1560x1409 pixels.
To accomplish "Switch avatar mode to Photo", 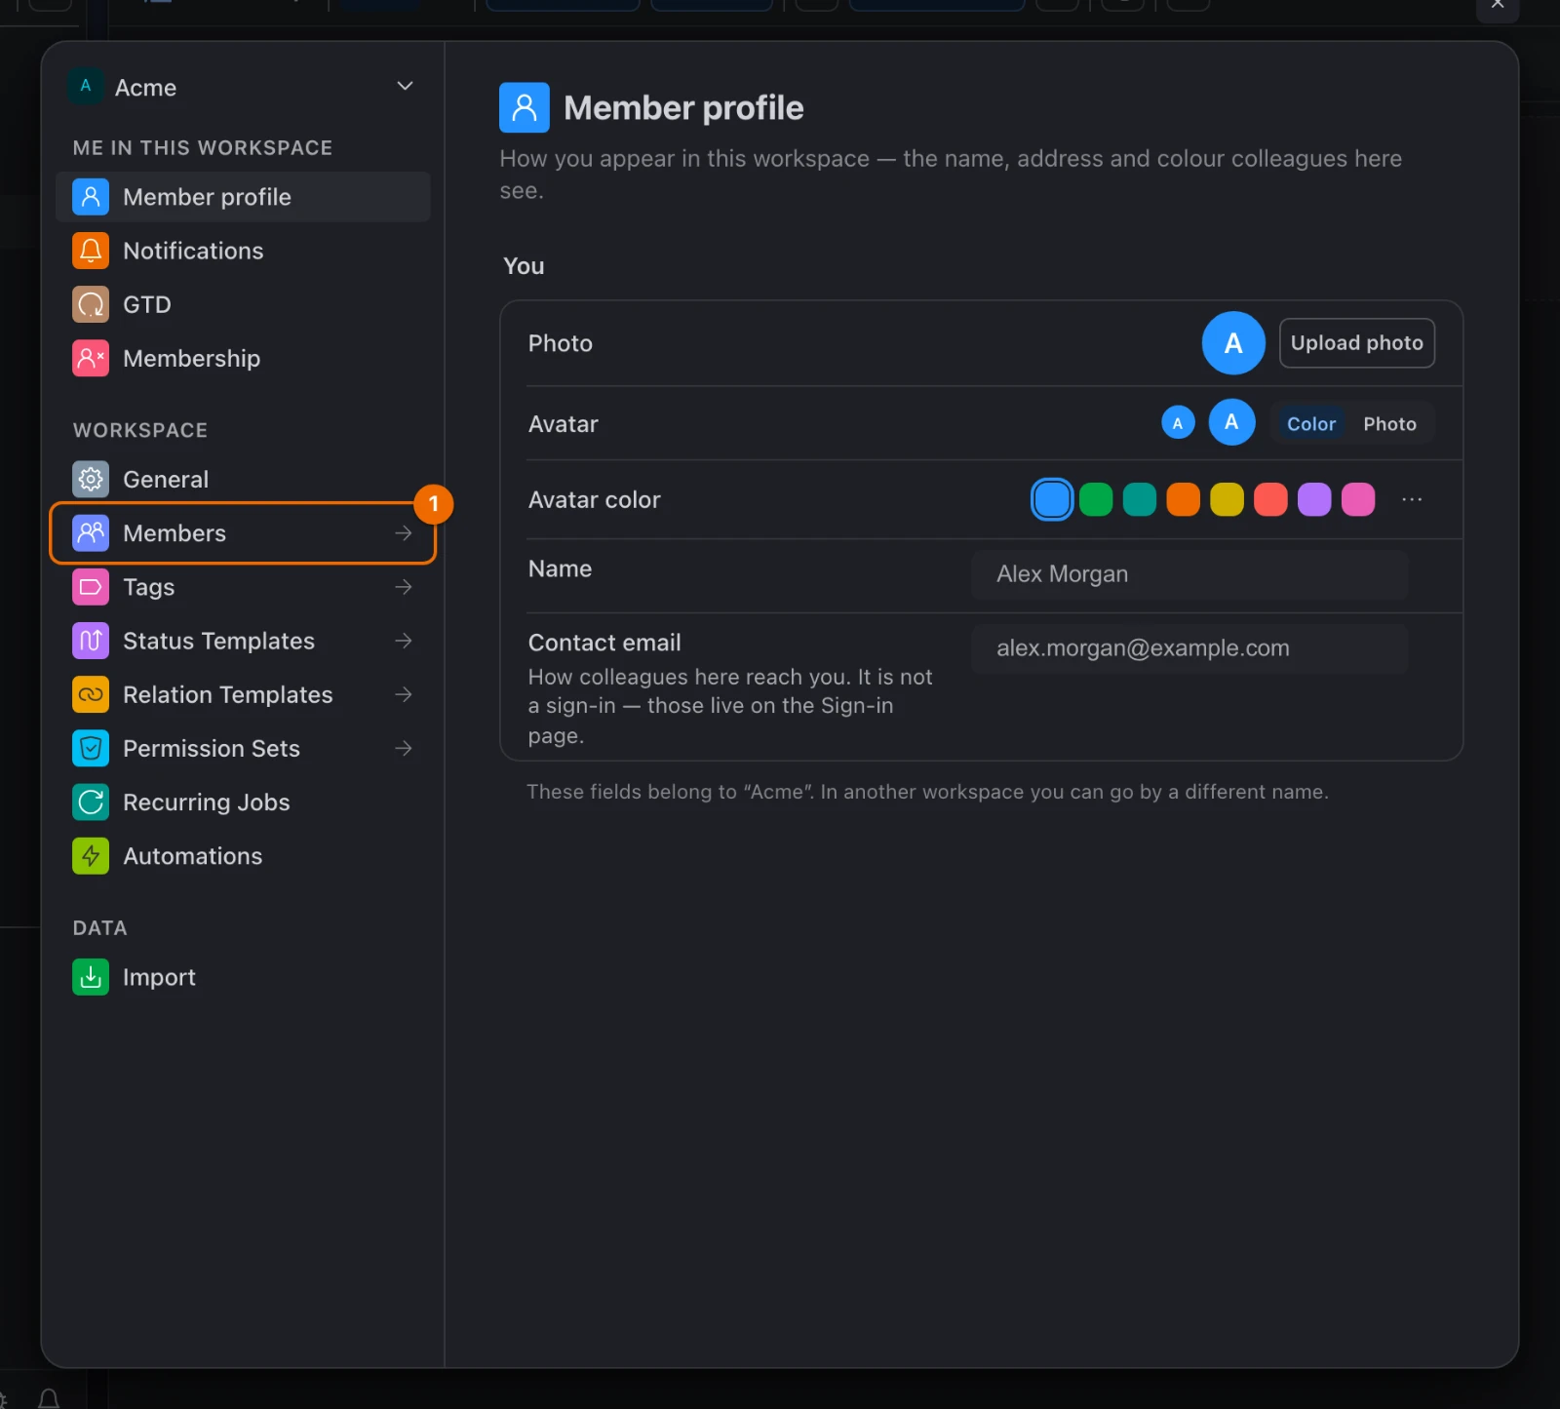I will pos(1389,423).
